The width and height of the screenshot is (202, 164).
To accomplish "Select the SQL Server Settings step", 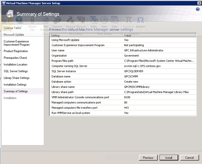I will pos(16,71).
